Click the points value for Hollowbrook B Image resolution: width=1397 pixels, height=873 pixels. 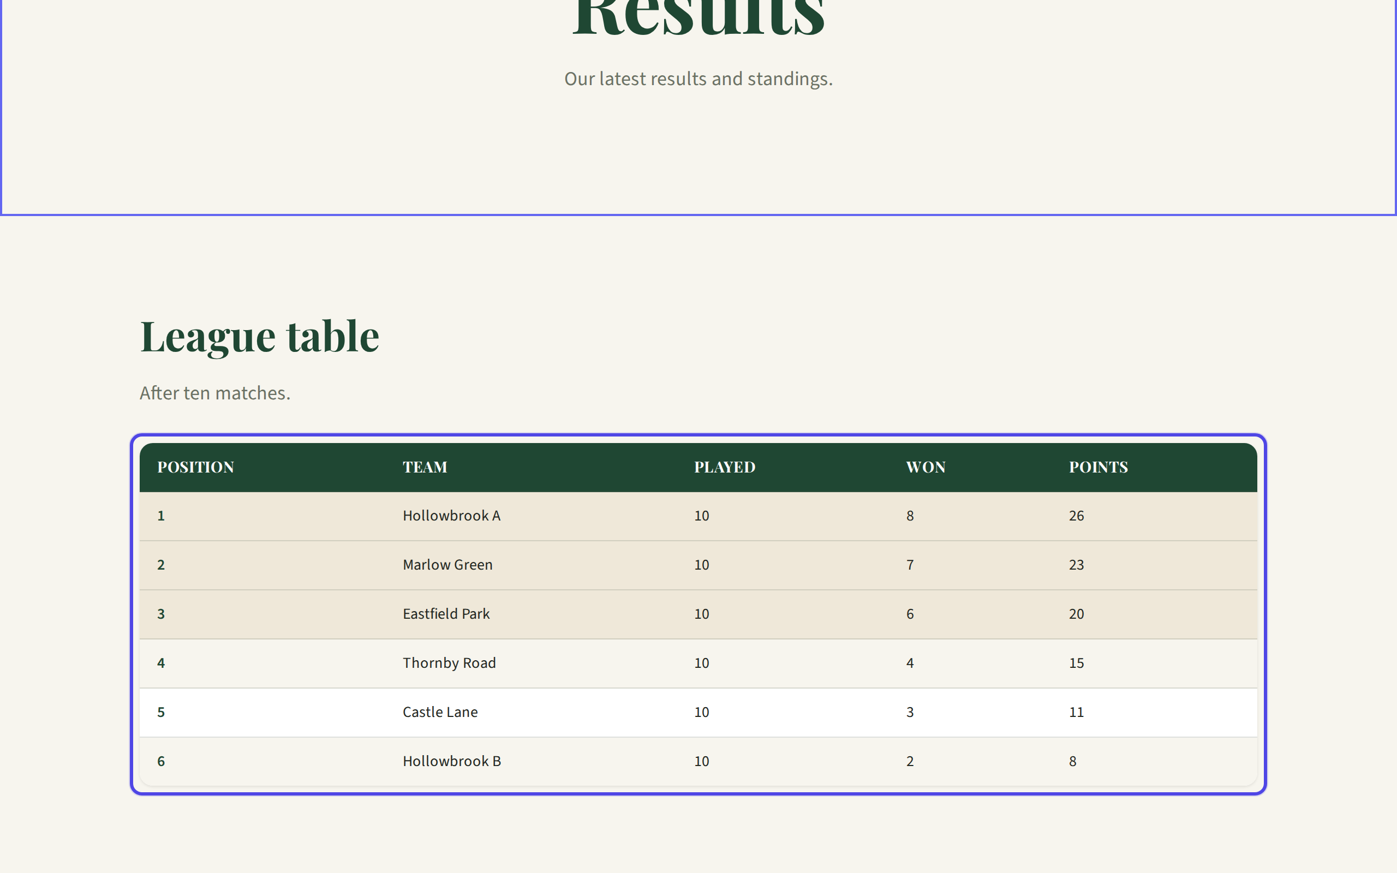[x=1072, y=761]
